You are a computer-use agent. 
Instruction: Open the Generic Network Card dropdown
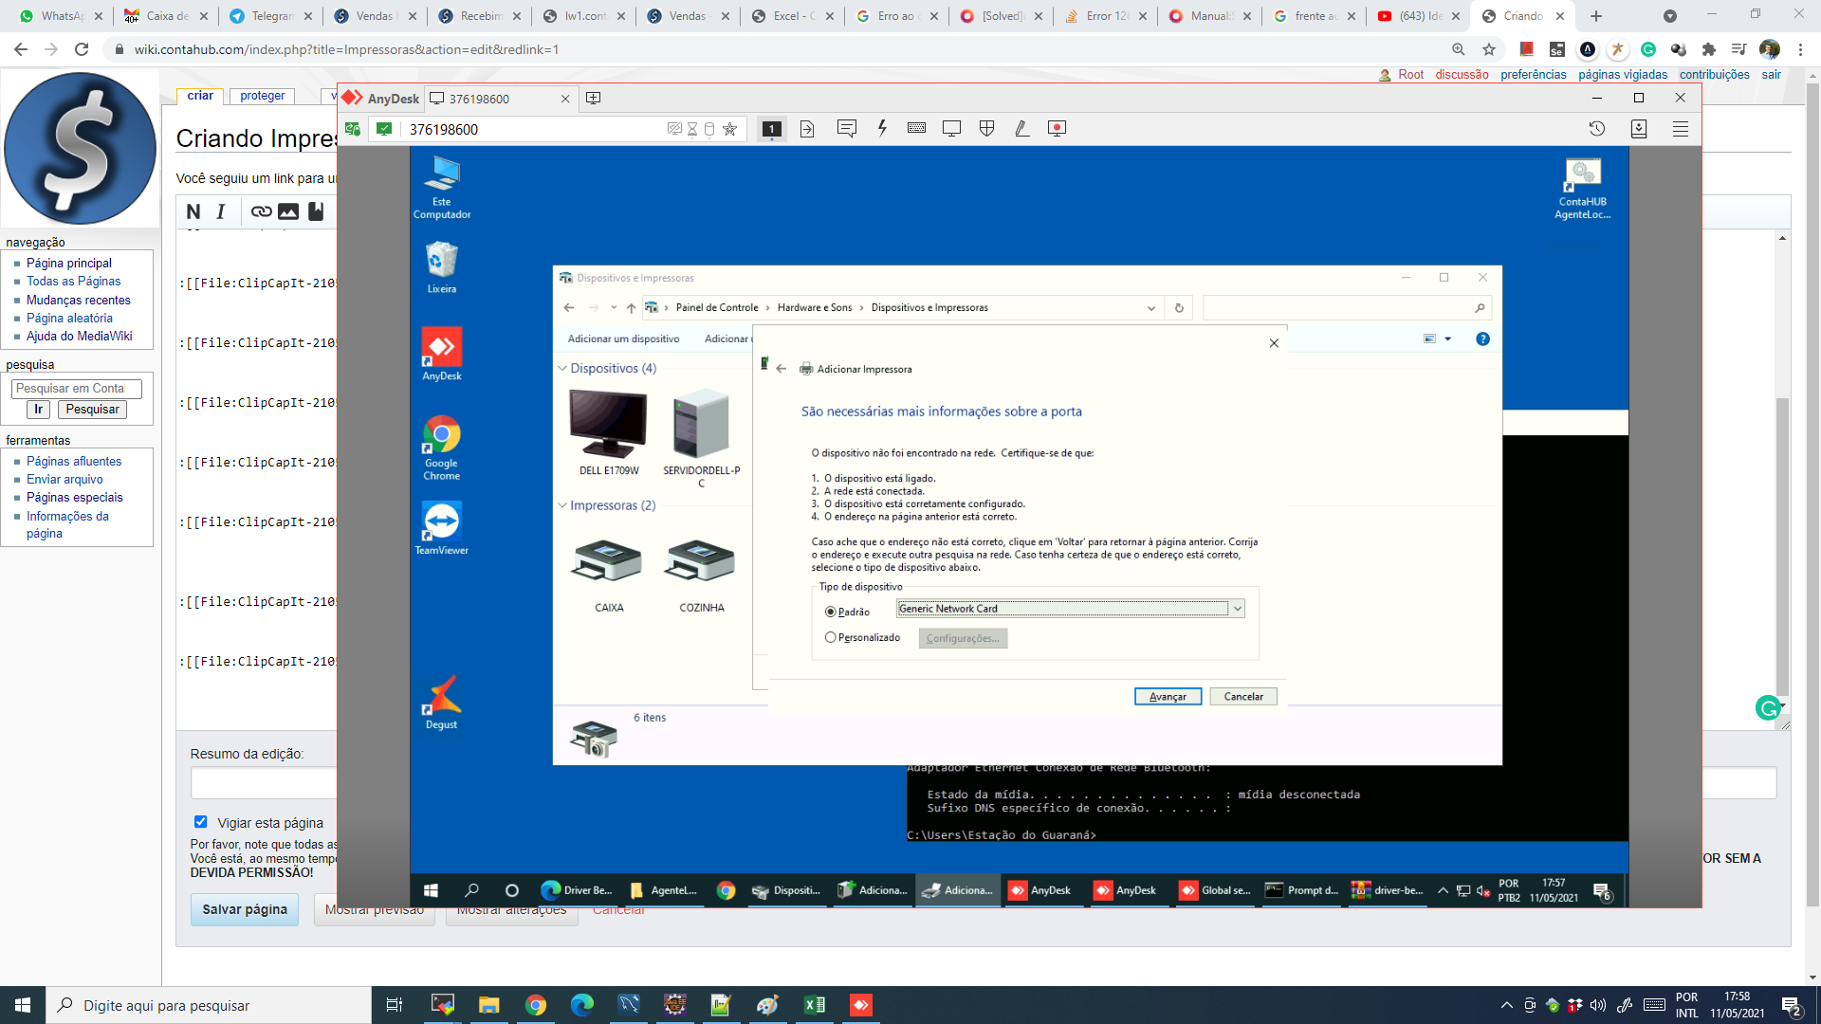click(x=1070, y=609)
